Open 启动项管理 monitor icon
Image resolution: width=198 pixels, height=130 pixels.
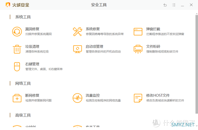pyautogui.click(x=77, y=49)
